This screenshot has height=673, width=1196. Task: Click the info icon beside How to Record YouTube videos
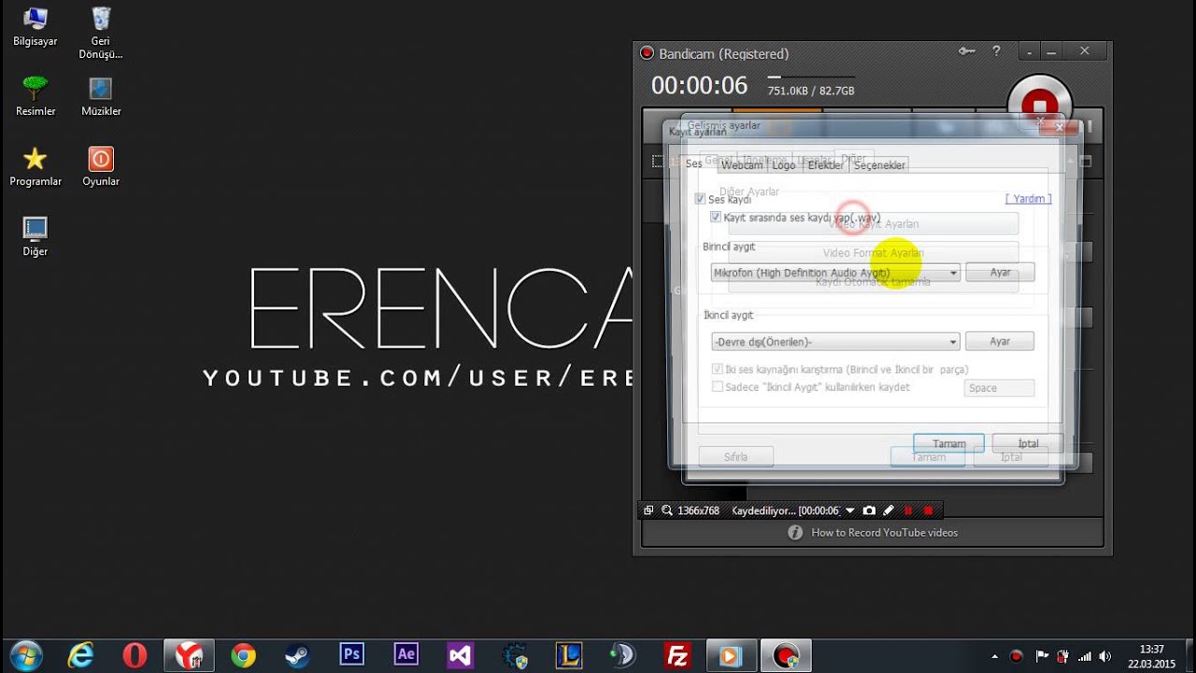click(795, 533)
